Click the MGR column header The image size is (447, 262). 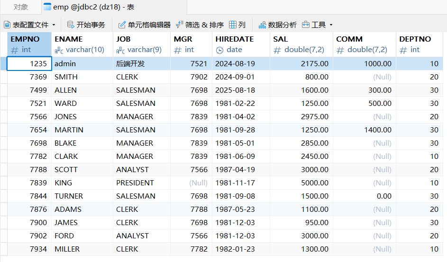coord(192,44)
